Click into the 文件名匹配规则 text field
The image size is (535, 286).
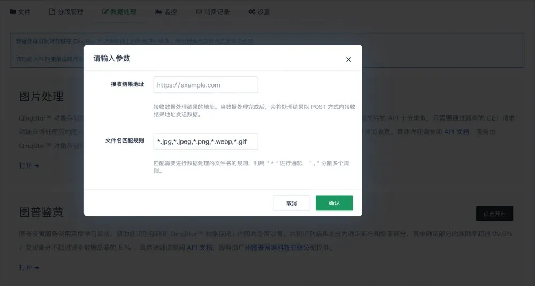click(205, 141)
